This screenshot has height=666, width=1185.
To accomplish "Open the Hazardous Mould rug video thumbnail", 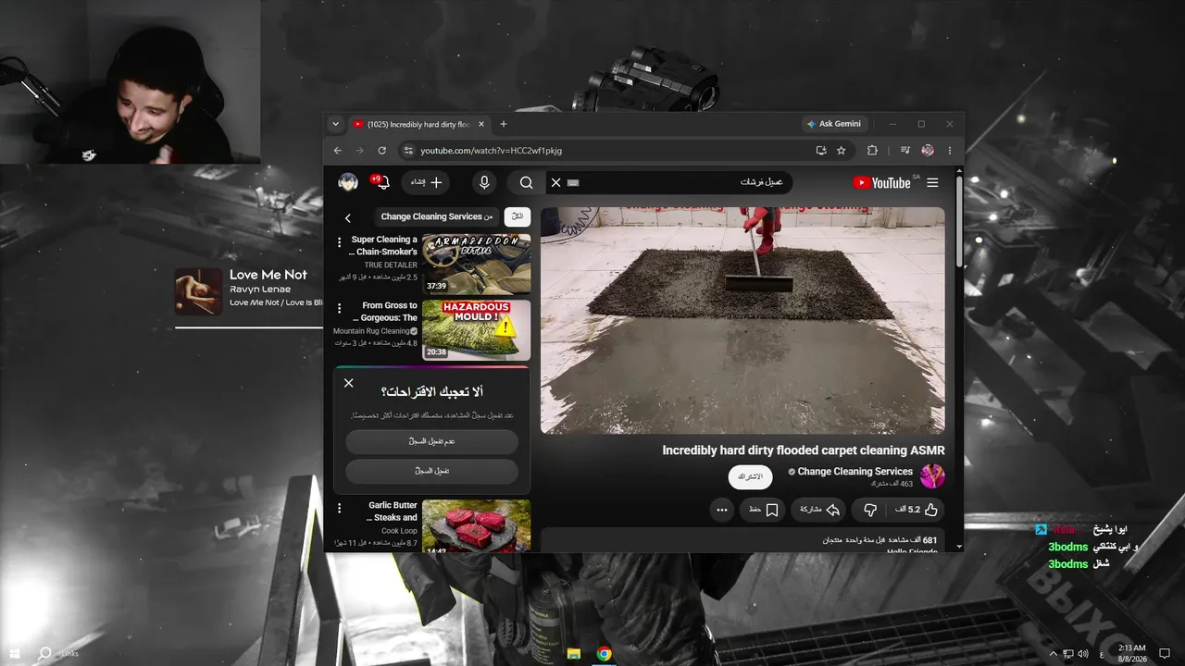I will coord(477,330).
